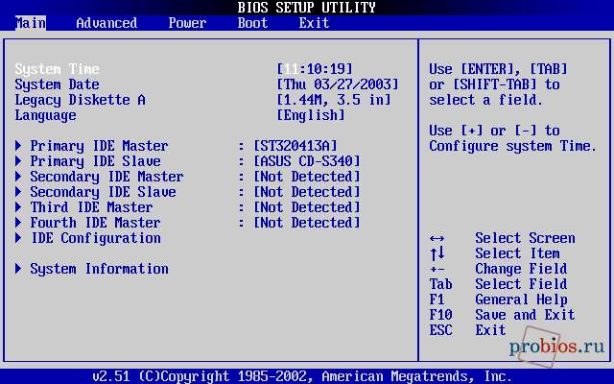Click the arrow marker beside Third IDE Master
Viewport: 614px width, 384px height.
[x=18, y=207]
